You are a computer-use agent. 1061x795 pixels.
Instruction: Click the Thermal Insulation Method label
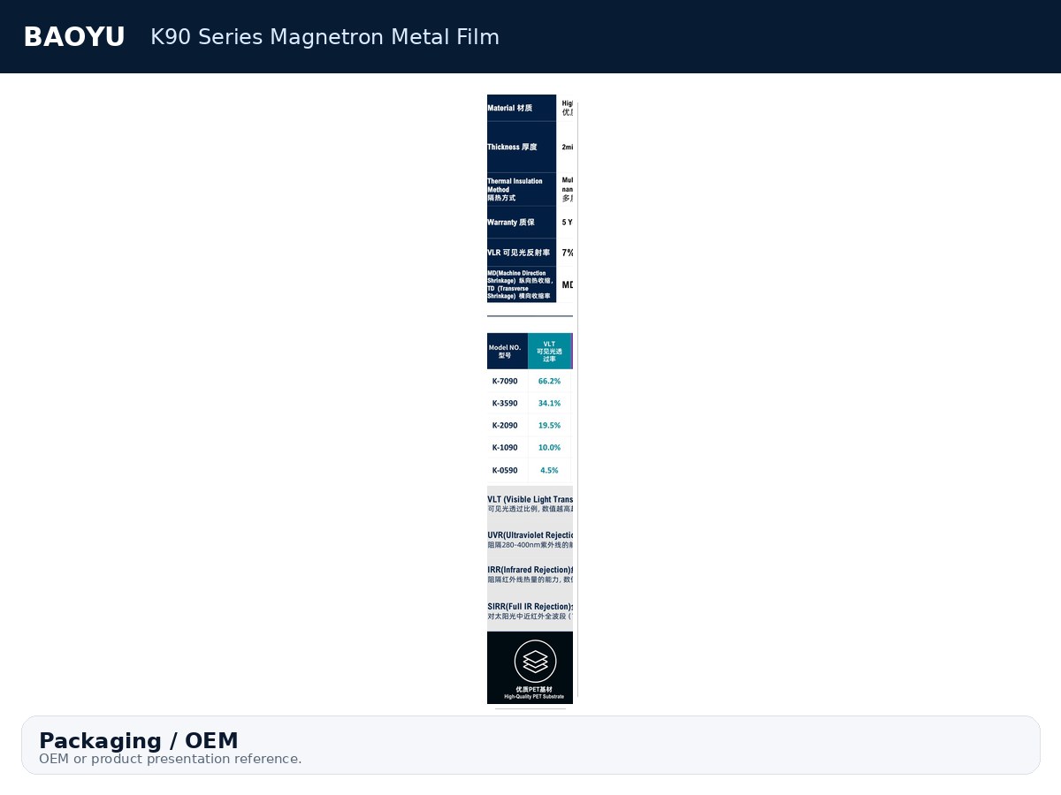pos(515,189)
